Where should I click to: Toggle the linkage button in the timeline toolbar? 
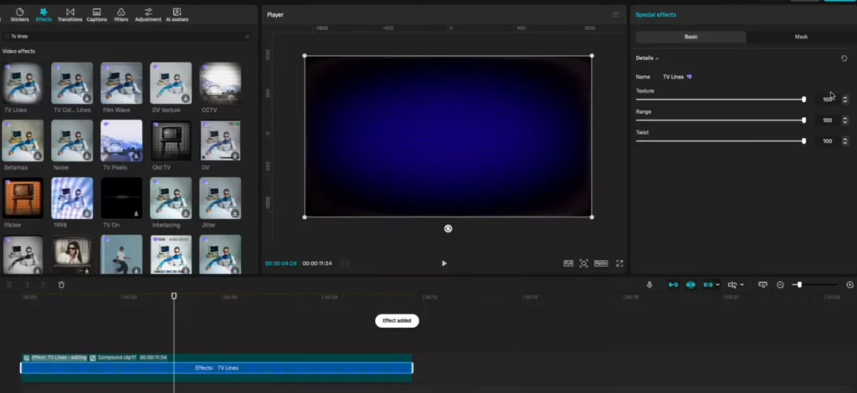point(709,284)
